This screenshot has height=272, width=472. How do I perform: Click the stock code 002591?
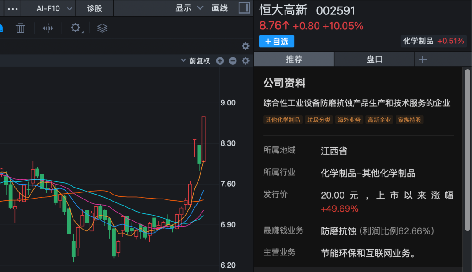(x=336, y=11)
